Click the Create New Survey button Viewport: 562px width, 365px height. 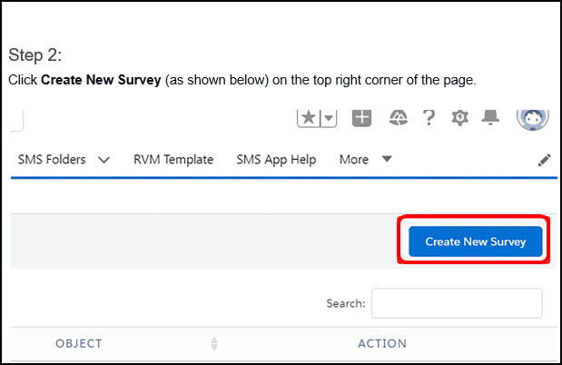pos(475,242)
